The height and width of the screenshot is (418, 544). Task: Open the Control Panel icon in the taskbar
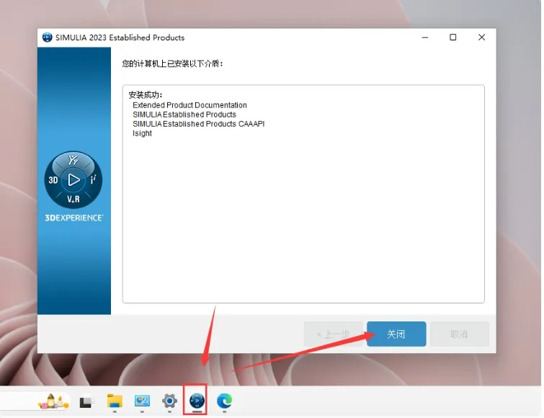pyautogui.click(x=142, y=401)
